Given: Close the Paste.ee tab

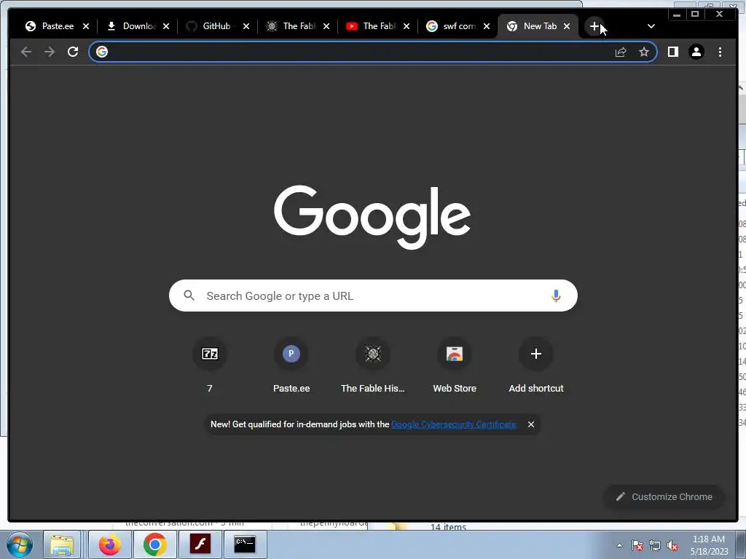Looking at the screenshot, I should point(86,26).
